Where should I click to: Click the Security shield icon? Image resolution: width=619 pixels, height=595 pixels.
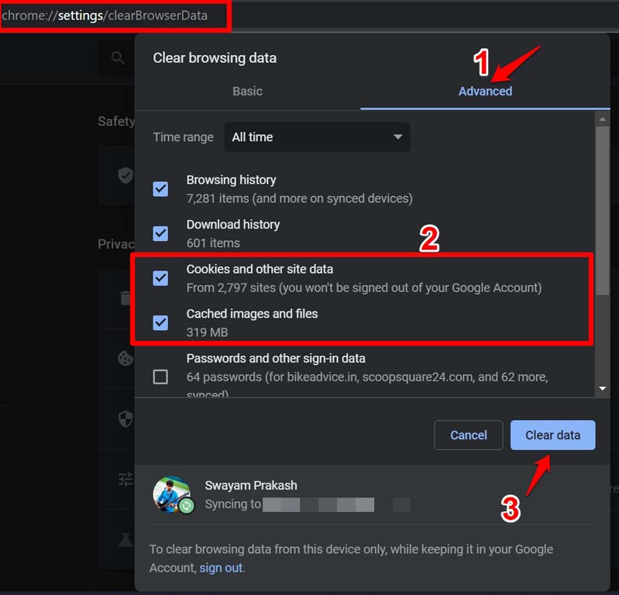point(126,419)
